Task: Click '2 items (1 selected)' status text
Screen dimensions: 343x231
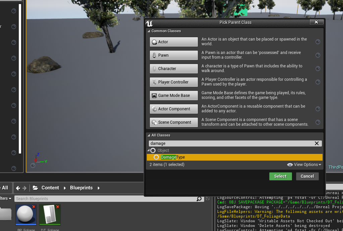Action: [x=167, y=165]
